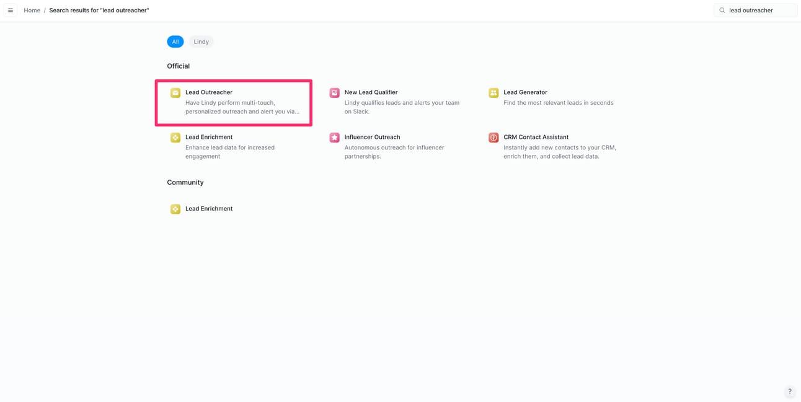Open the hamburger sidebar menu
The image size is (801, 402).
click(11, 10)
